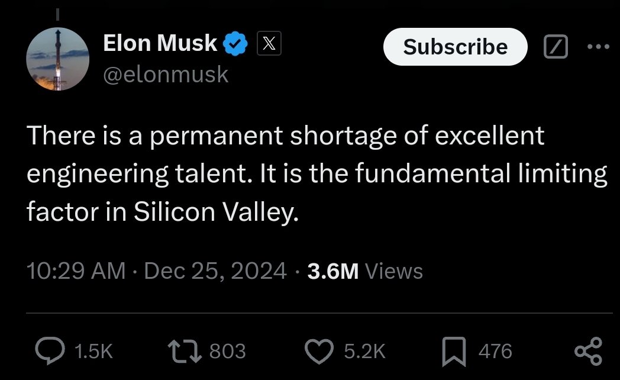This screenshot has width=620, height=380.
Task: Open Elon Musk display name link
Action: click(160, 43)
